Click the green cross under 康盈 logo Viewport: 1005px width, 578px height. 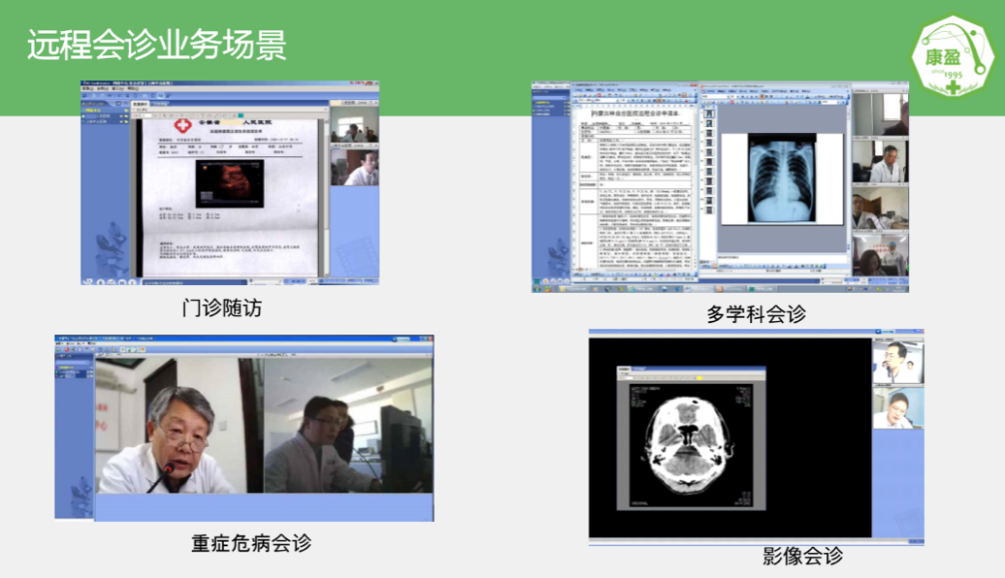coord(955,87)
